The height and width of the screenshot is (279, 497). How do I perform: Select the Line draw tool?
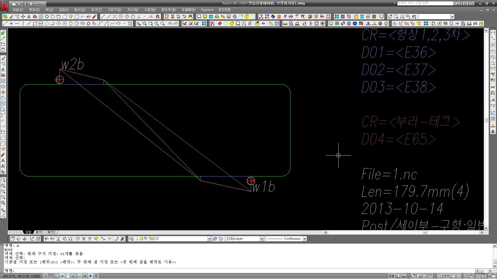5,24
